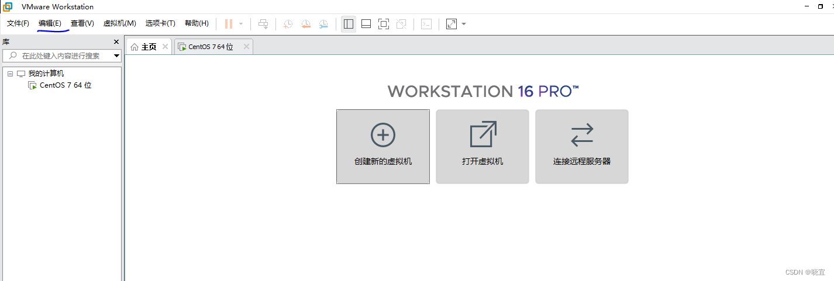834x281 pixels.
Task: Click the VM icon beside CentOS tree item
Action: 33,85
